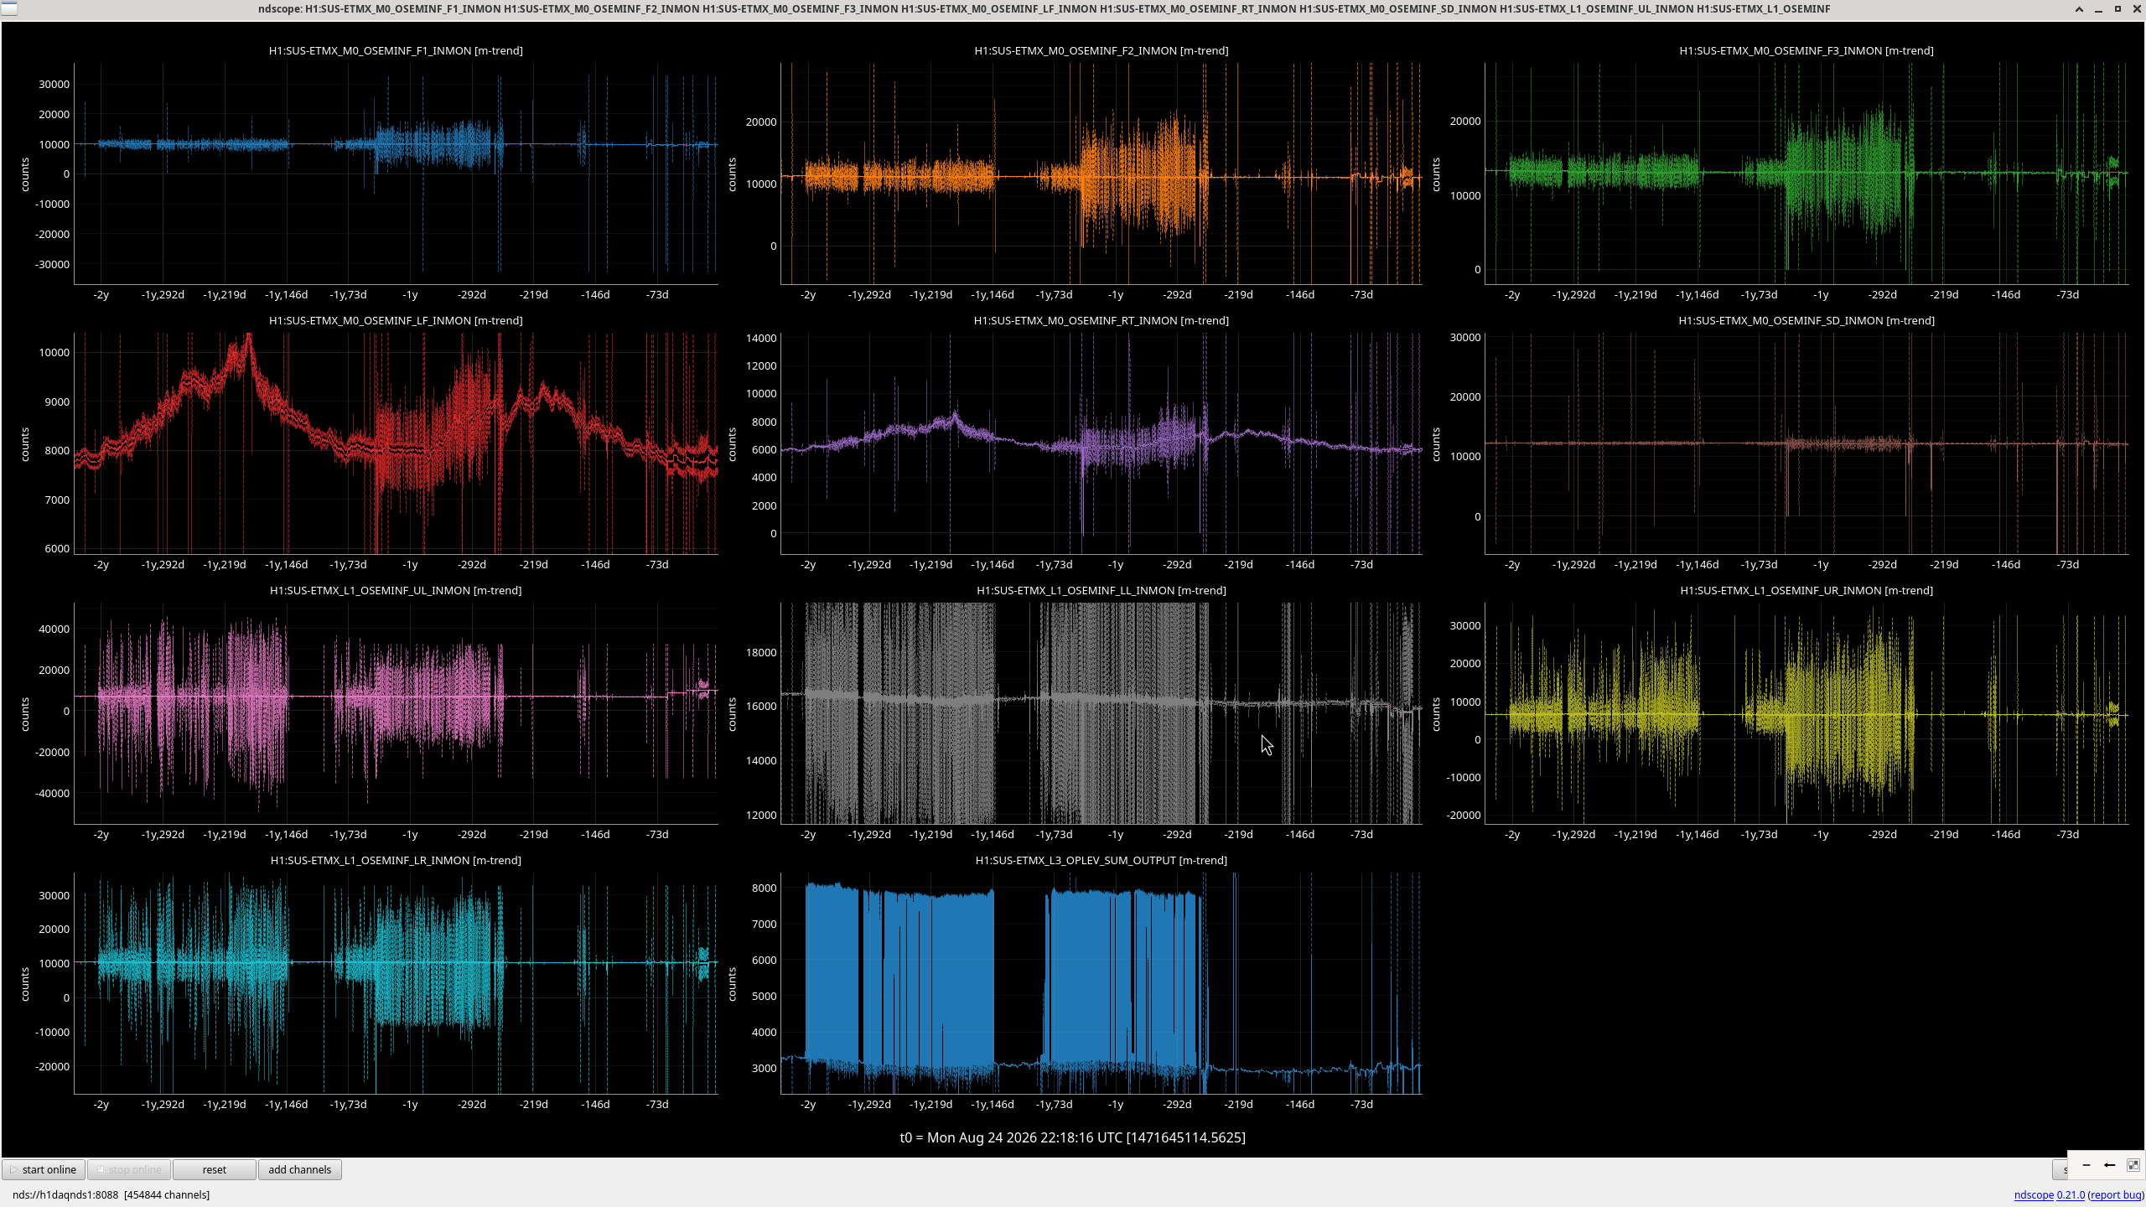Click the UR_INMON yellow plot title
The height and width of the screenshot is (1207, 2146).
click(1806, 590)
